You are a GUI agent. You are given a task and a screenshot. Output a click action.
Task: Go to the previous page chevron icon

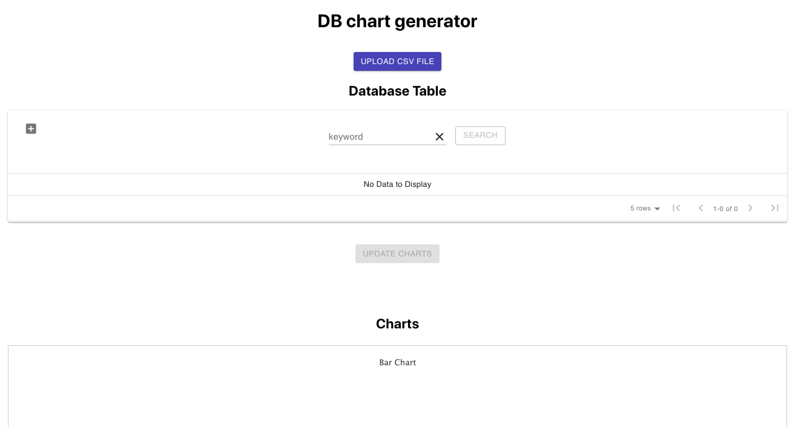click(701, 208)
